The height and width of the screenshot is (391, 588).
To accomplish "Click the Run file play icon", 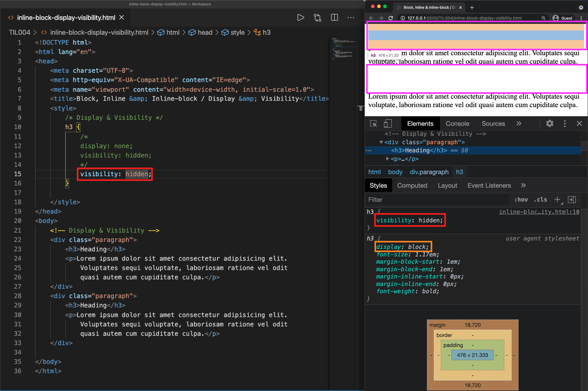I will click(x=300, y=17).
